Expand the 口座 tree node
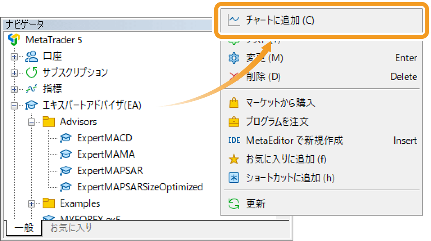The width and height of the screenshot is (431, 241). (x=14, y=57)
